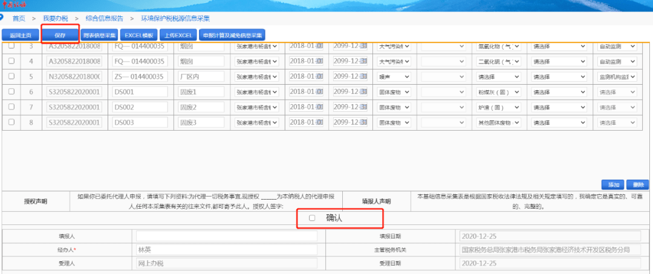Tick the checkbox for row 6 DS001

point(11,91)
